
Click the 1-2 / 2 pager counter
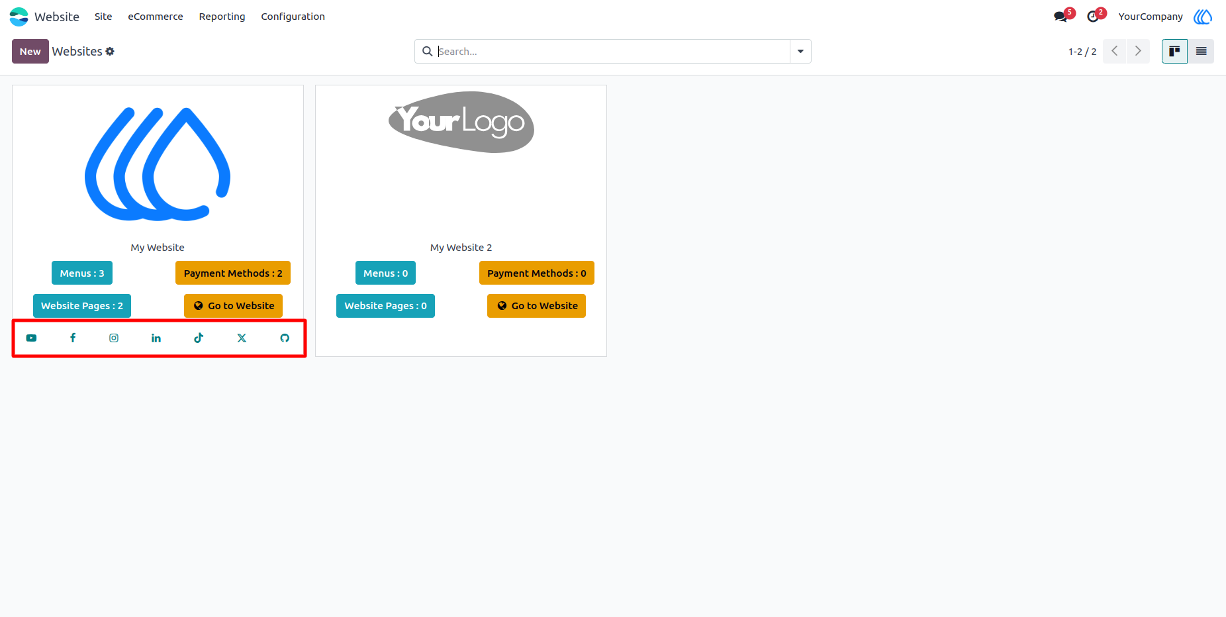[x=1082, y=52]
